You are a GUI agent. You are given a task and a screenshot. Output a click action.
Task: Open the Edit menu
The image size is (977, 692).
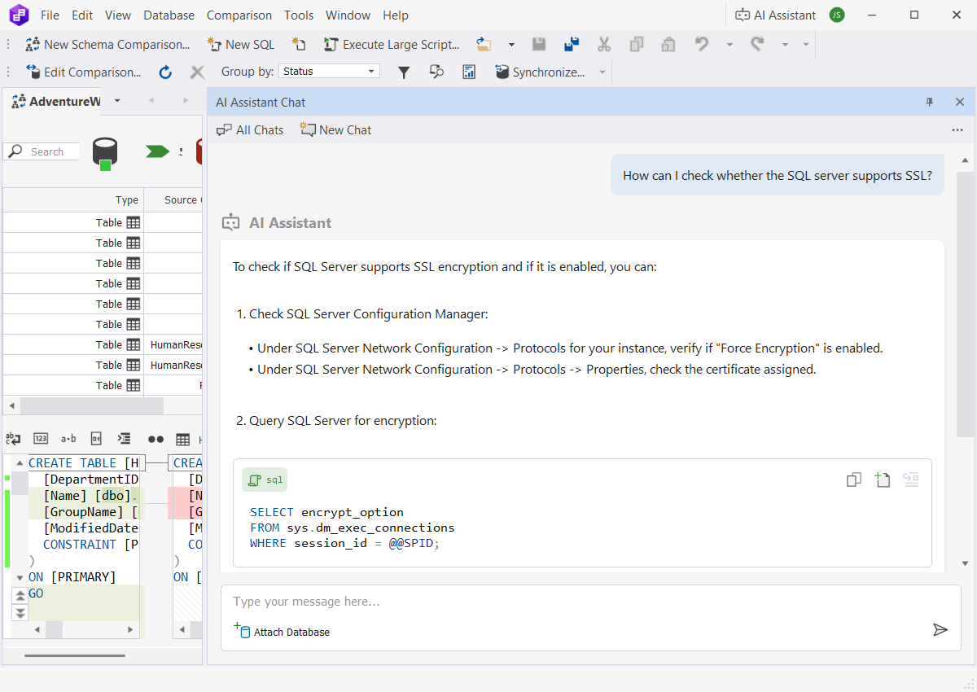coord(82,15)
